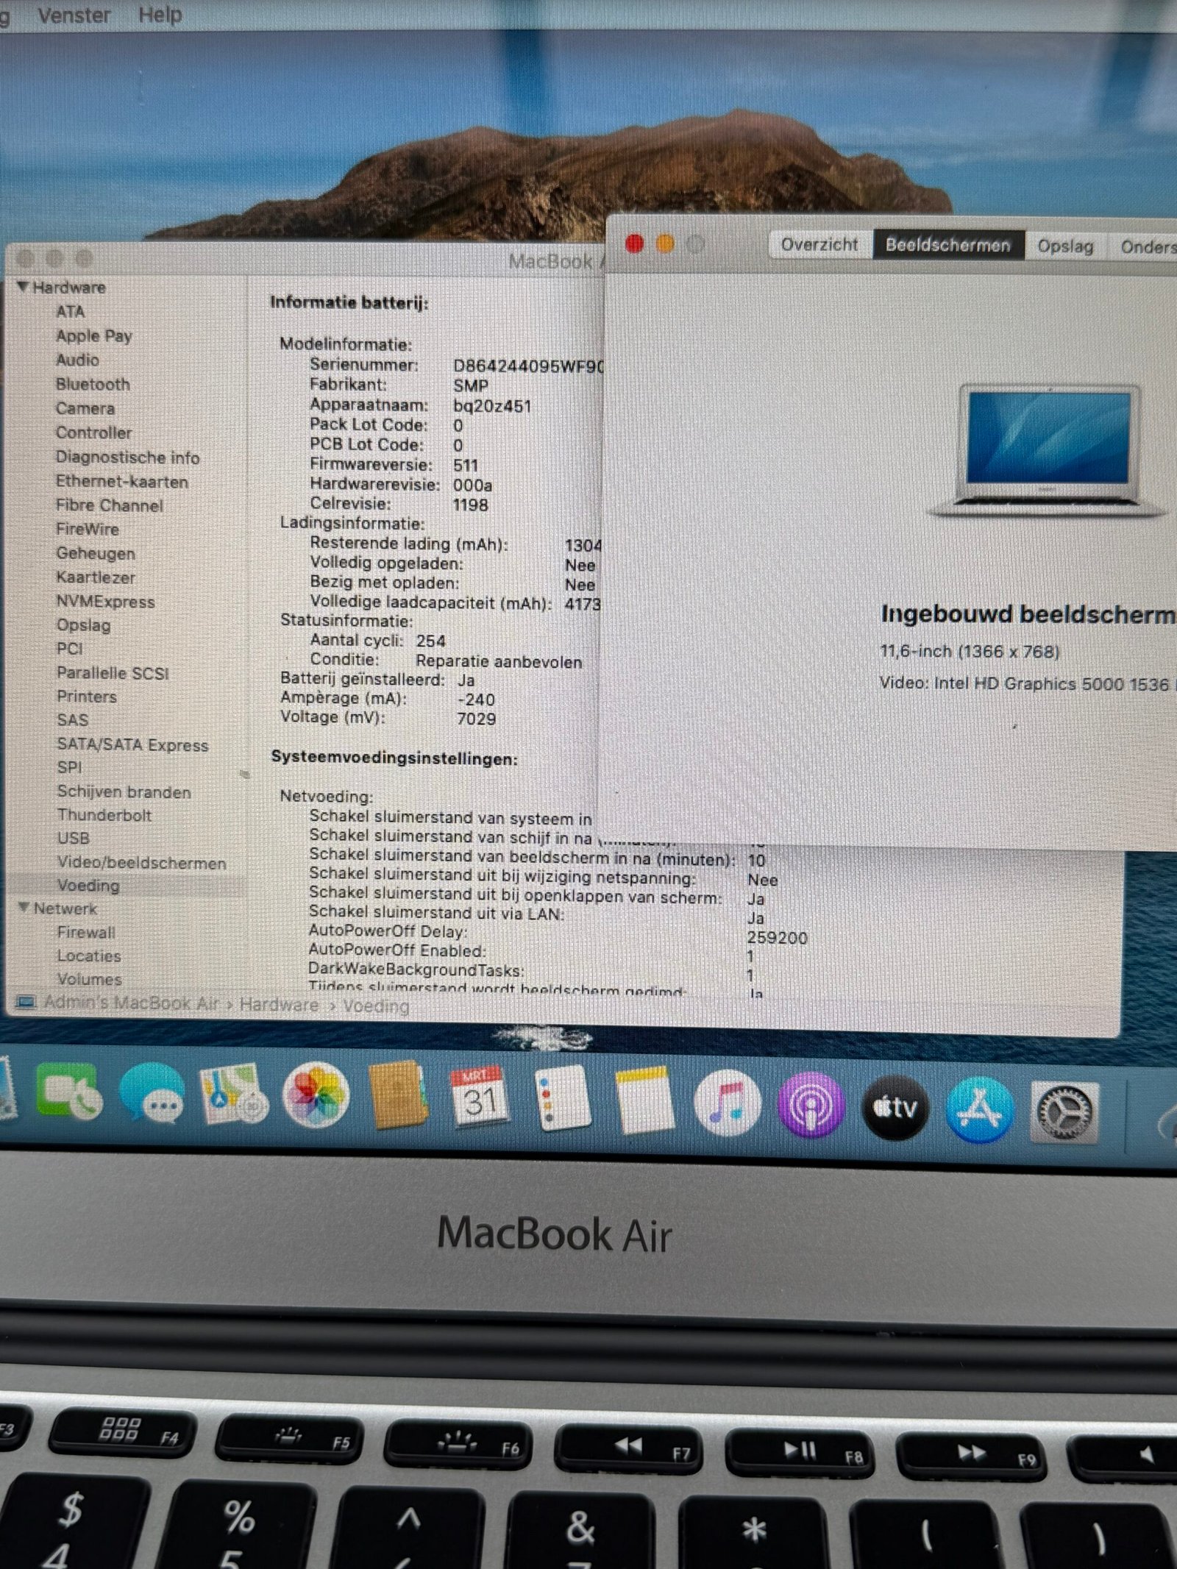Select Geheugen in the sidebar
The height and width of the screenshot is (1569, 1177).
(x=96, y=553)
